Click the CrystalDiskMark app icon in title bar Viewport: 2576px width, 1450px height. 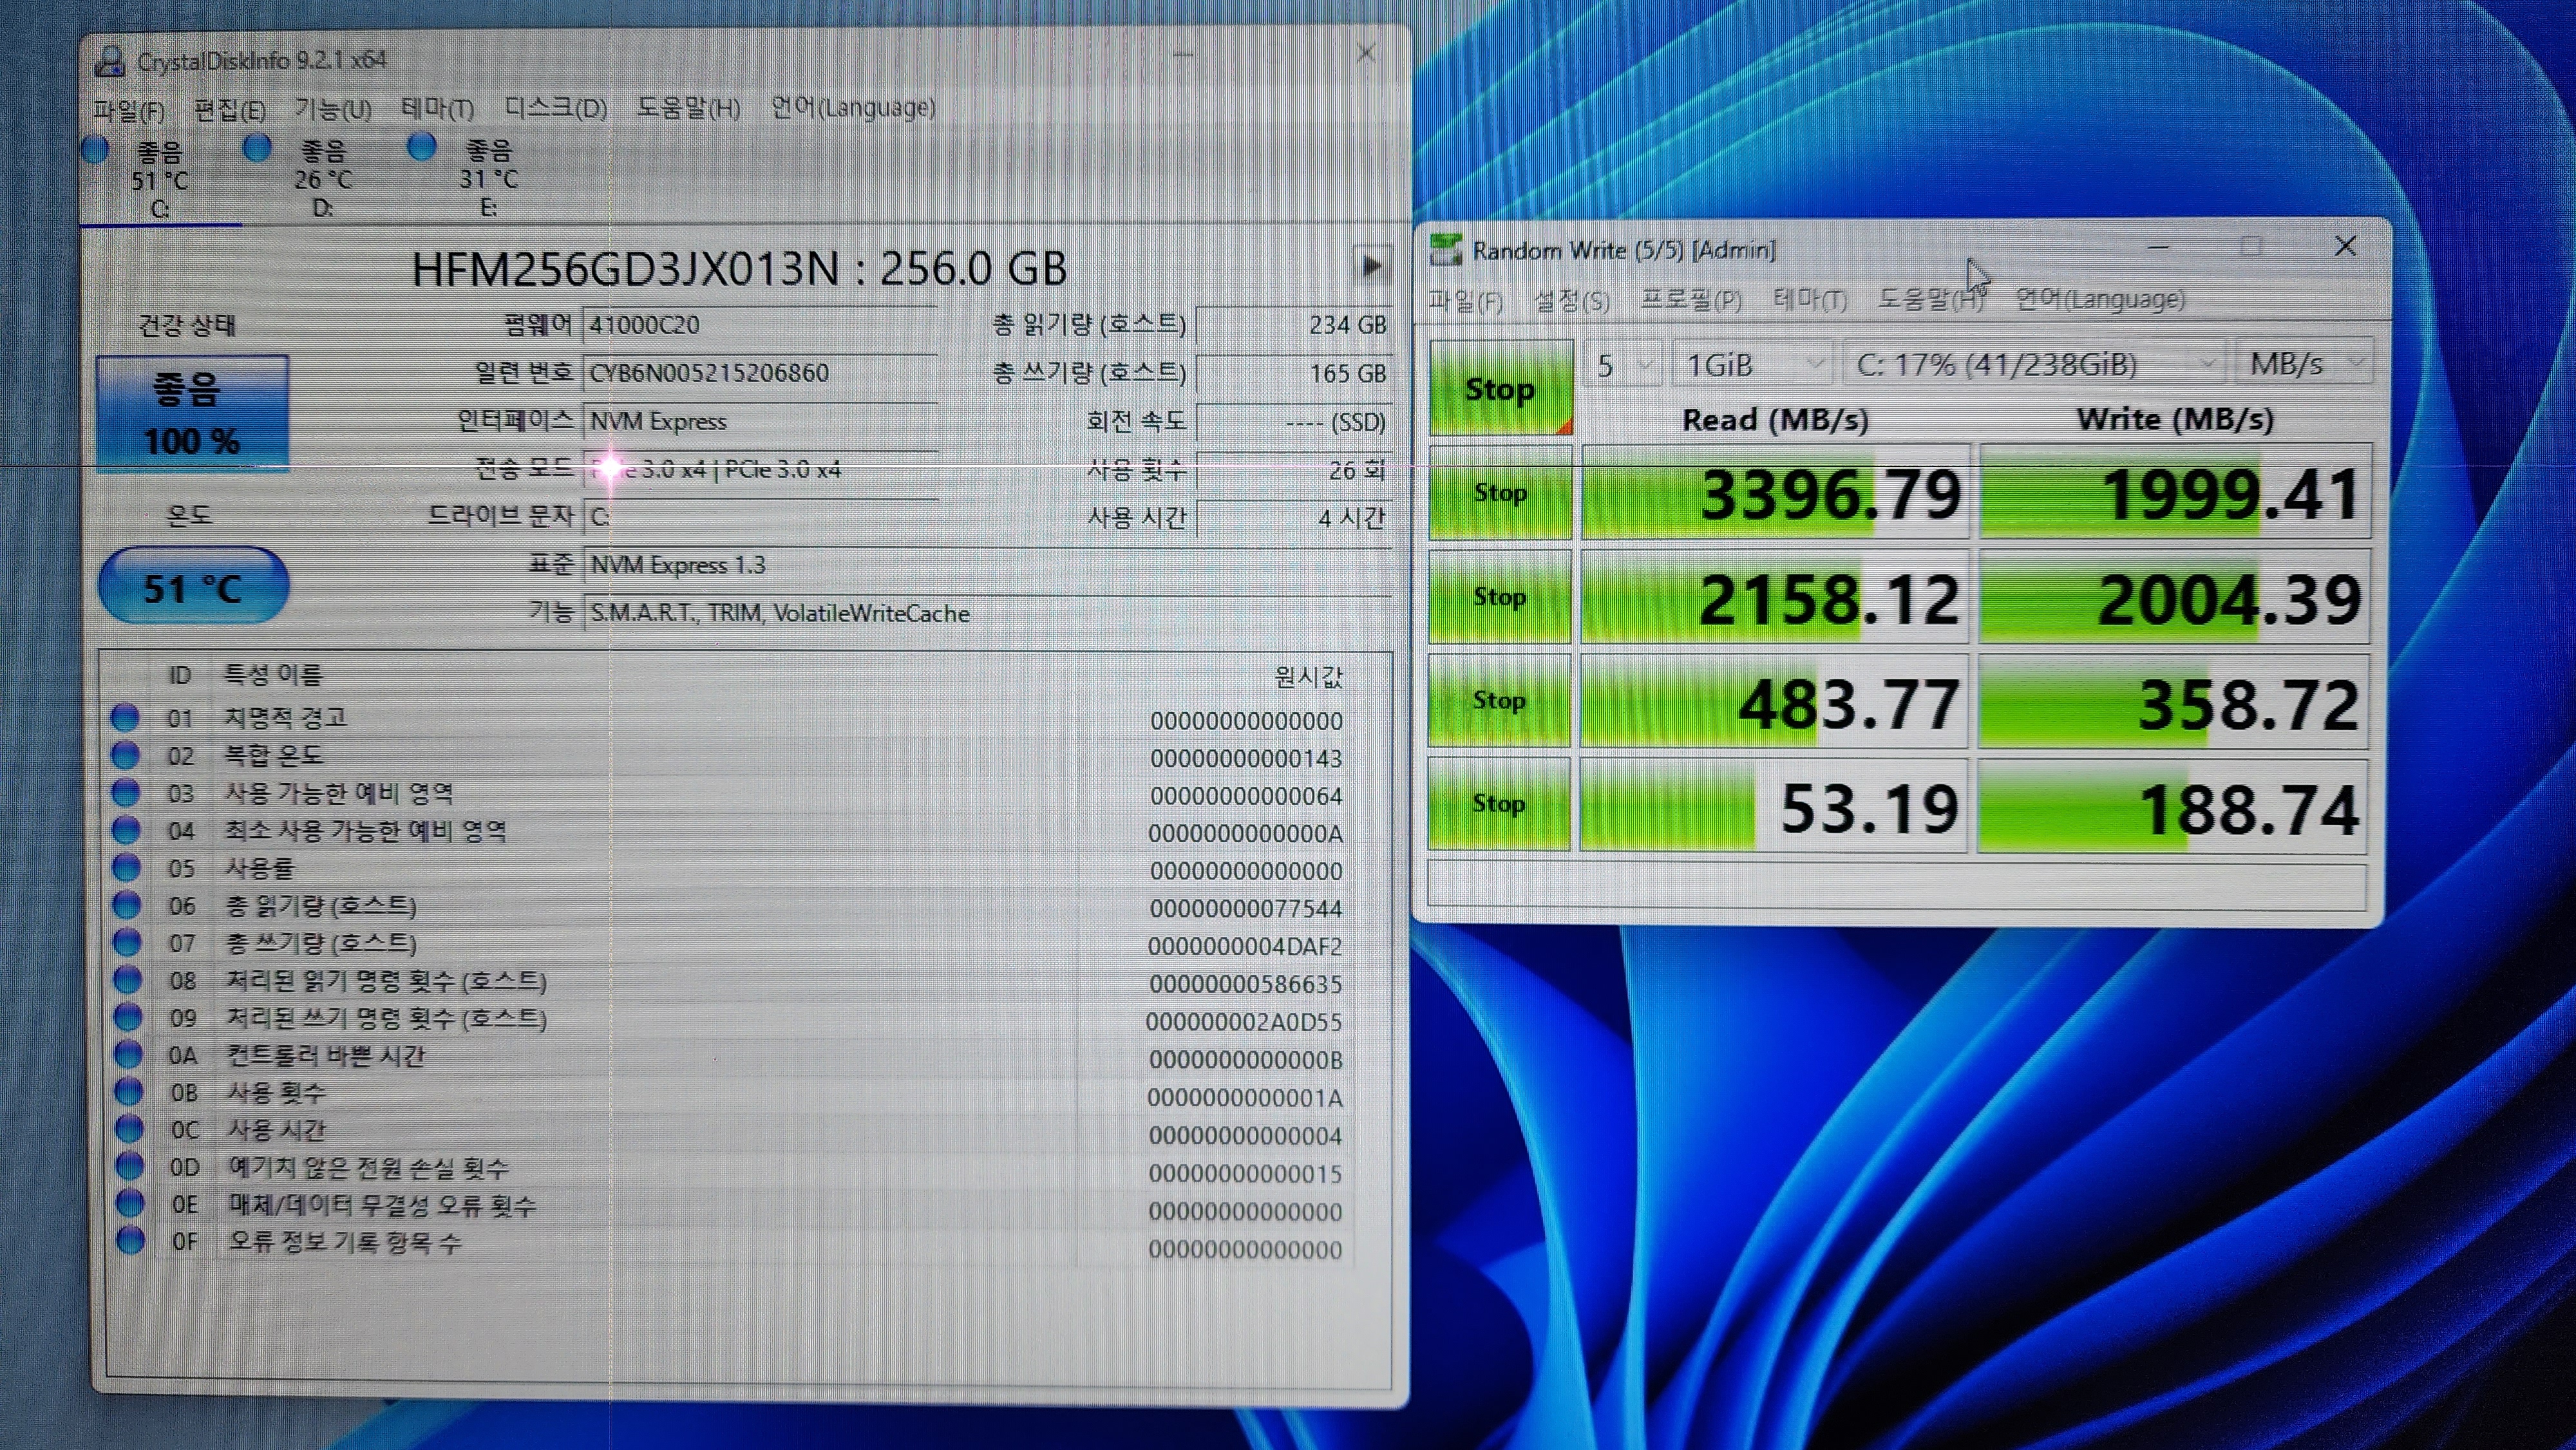[1445, 250]
